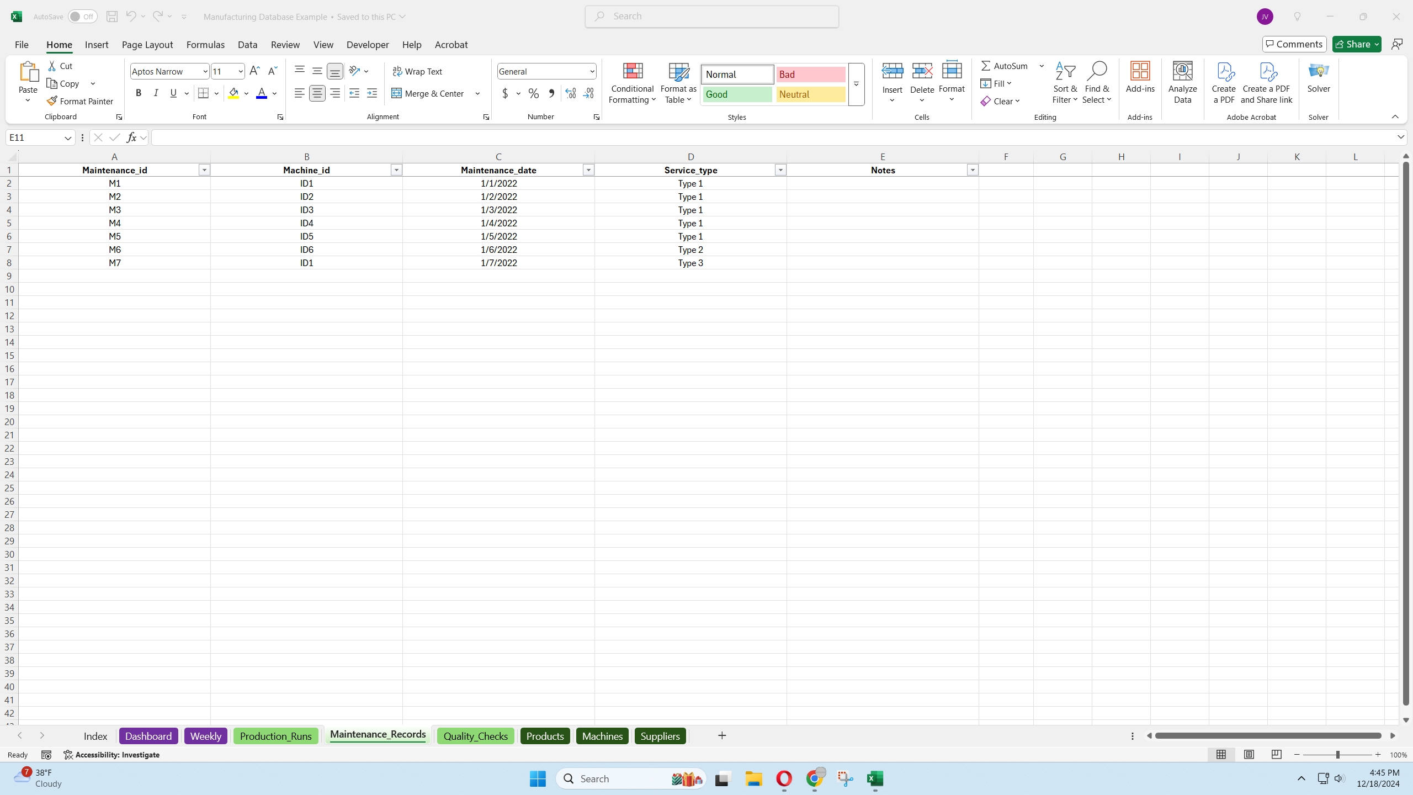Open Service_type column filter dropdown
1413x795 pixels.
tap(780, 170)
